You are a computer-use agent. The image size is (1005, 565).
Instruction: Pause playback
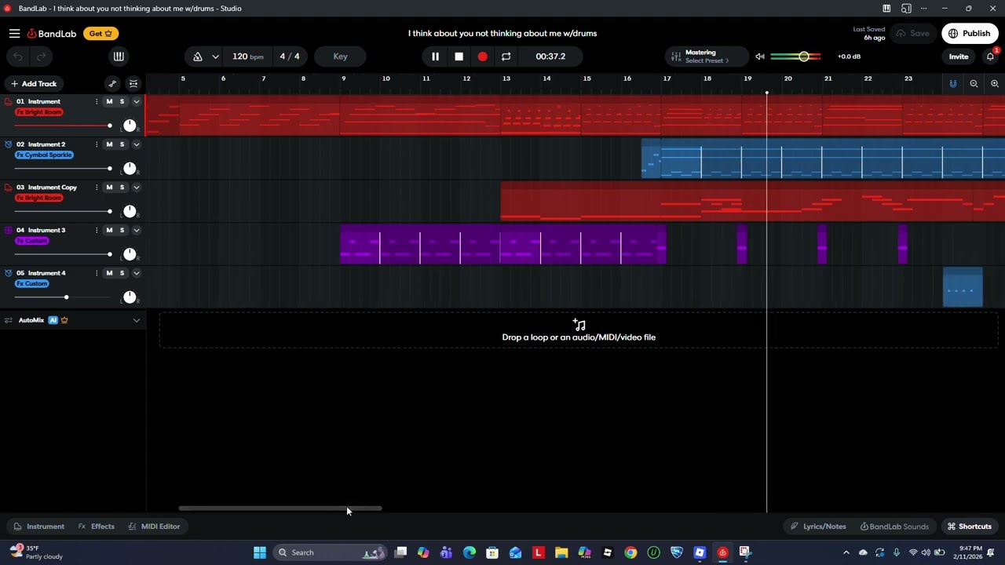tap(435, 56)
